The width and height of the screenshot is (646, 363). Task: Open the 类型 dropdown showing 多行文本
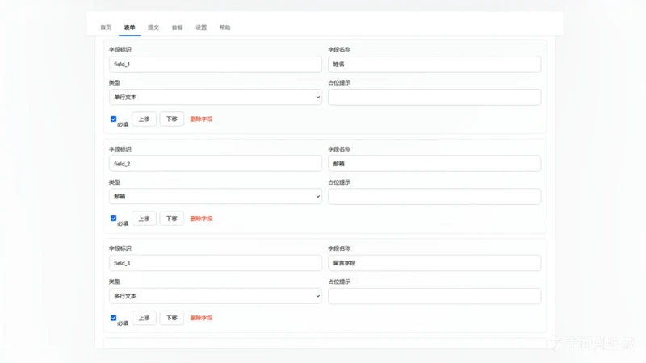215,296
